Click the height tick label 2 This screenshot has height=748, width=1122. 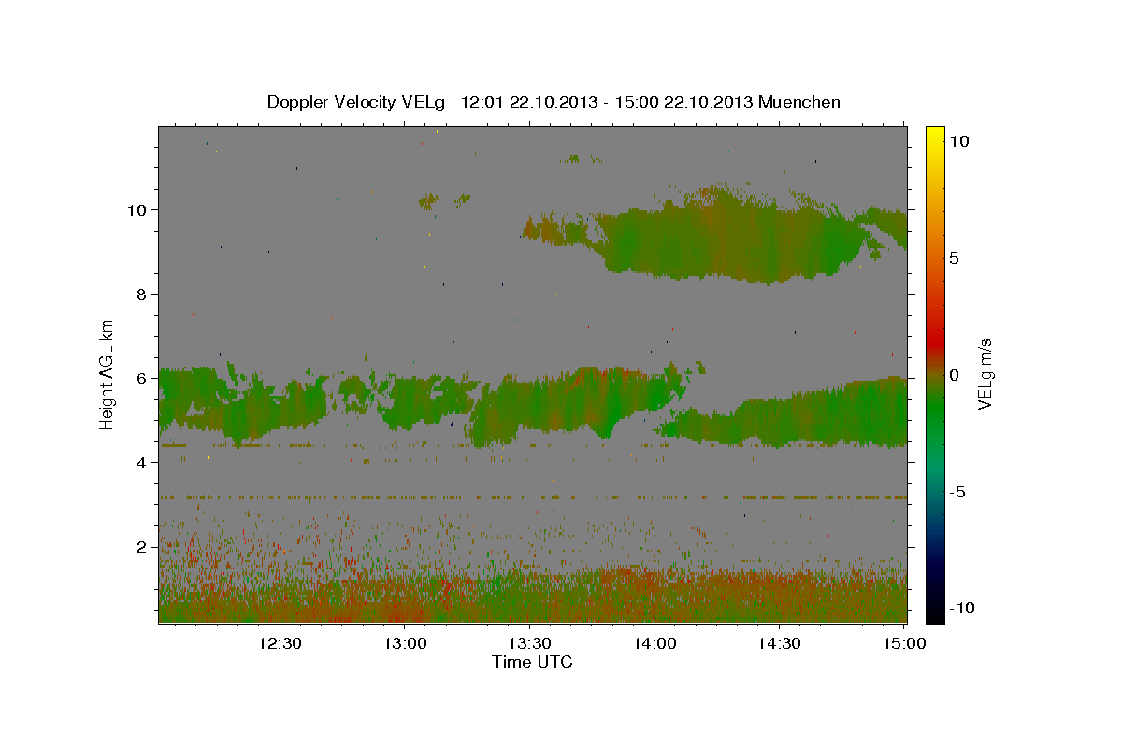point(142,546)
